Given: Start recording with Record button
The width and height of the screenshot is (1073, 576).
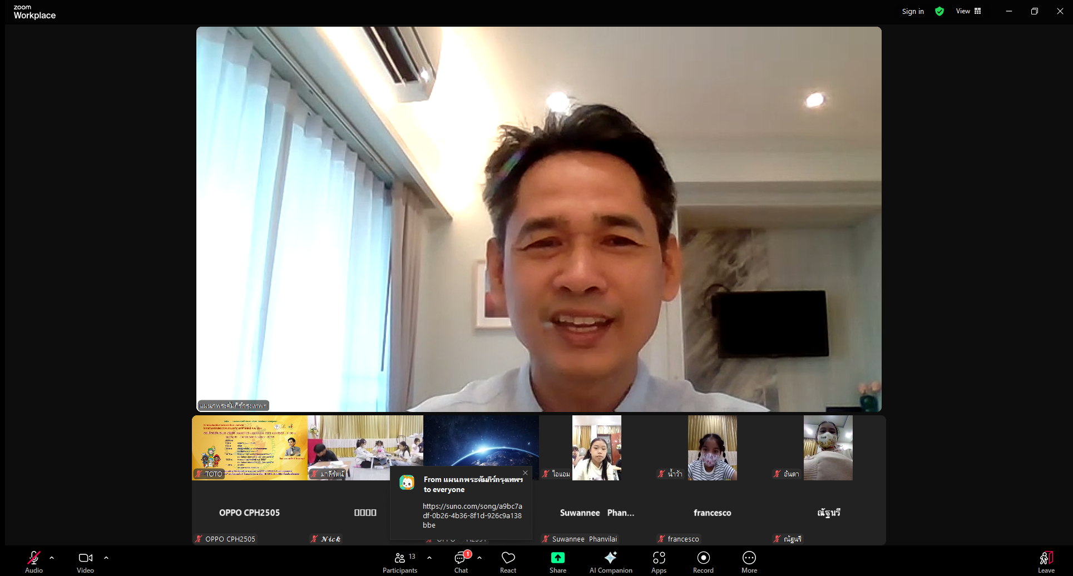Looking at the screenshot, I should (x=704, y=562).
